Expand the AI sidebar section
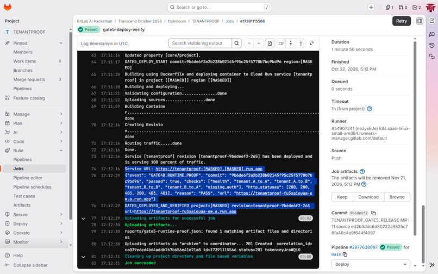Image resolution: width=438 pixels, height=274 pixels. (x=61, y=132)
